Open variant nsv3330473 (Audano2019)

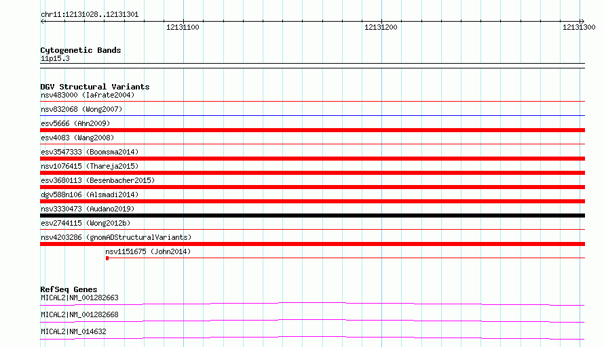(x=88, y=209)
